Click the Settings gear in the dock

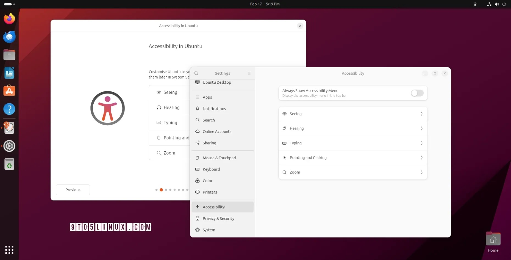[x=9, y=146]
